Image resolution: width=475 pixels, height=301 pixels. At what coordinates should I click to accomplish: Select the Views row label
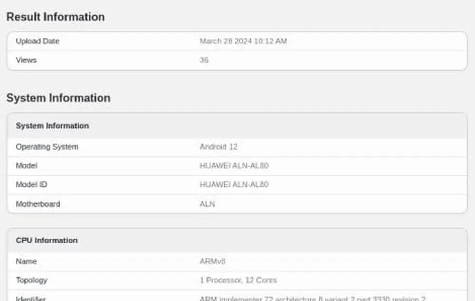coord(26,60)
